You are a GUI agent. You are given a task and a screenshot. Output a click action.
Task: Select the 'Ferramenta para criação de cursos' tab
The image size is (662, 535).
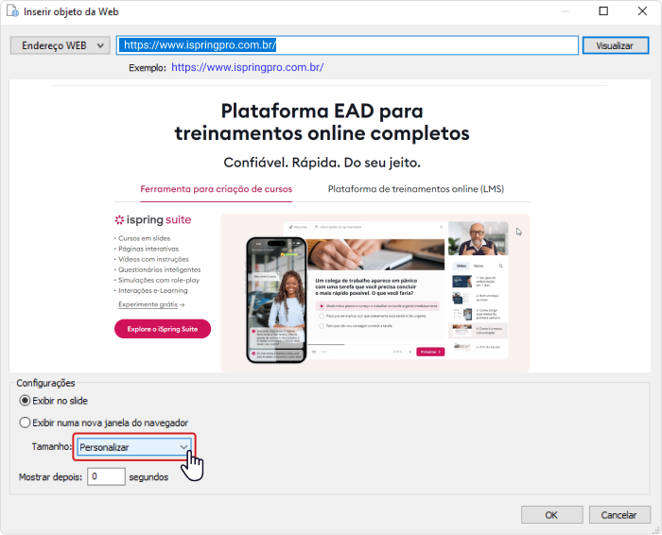pos(217,189)
